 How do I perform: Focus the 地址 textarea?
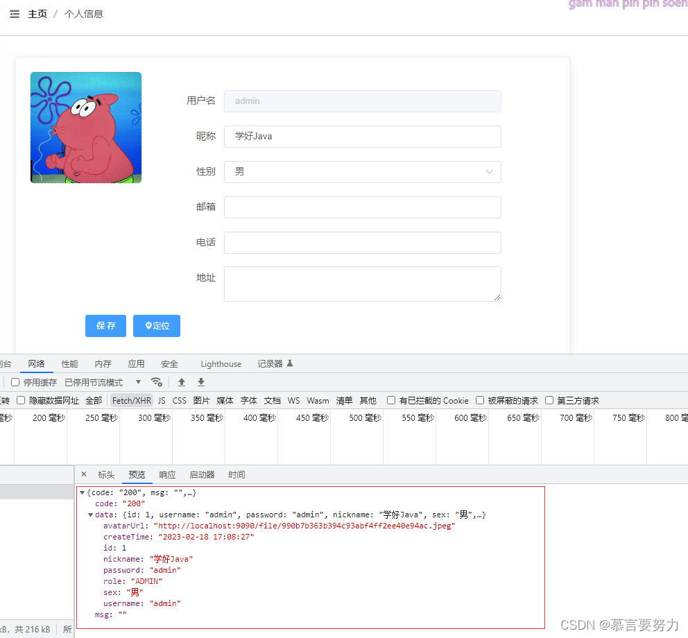click(363, 284)
